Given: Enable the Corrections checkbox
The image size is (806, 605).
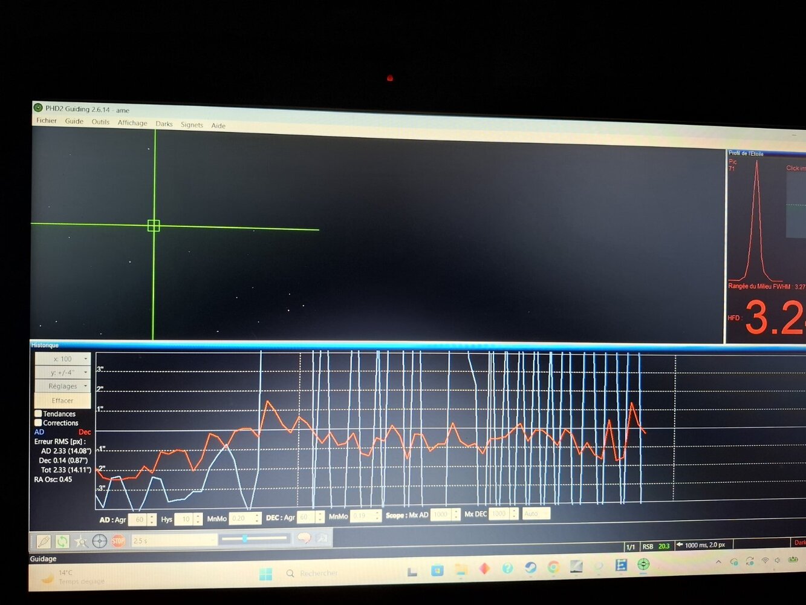Looking at the screenshot, I should 38,422.
